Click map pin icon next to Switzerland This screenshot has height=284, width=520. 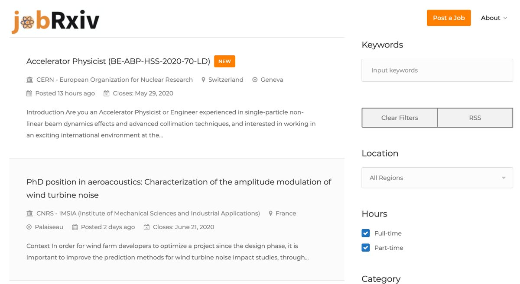[x=203, y=80]
